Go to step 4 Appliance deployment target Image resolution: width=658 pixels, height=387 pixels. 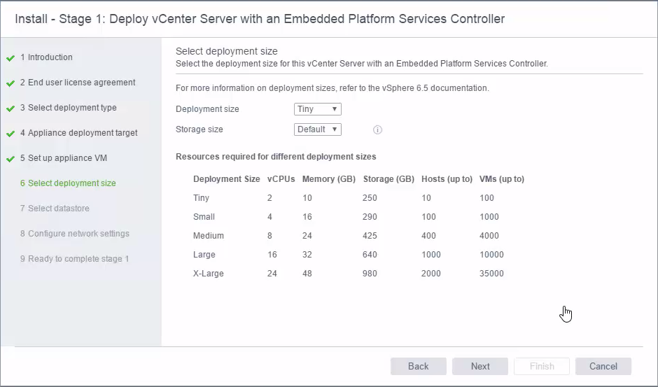point(79,133)
